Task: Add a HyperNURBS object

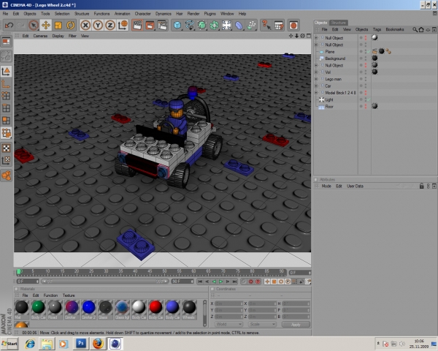Action: pos(201,25)
